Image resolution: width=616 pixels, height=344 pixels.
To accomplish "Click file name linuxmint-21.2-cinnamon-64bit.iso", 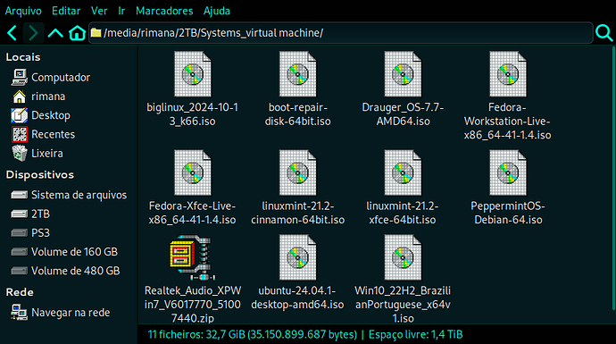I will coord(298,213).
